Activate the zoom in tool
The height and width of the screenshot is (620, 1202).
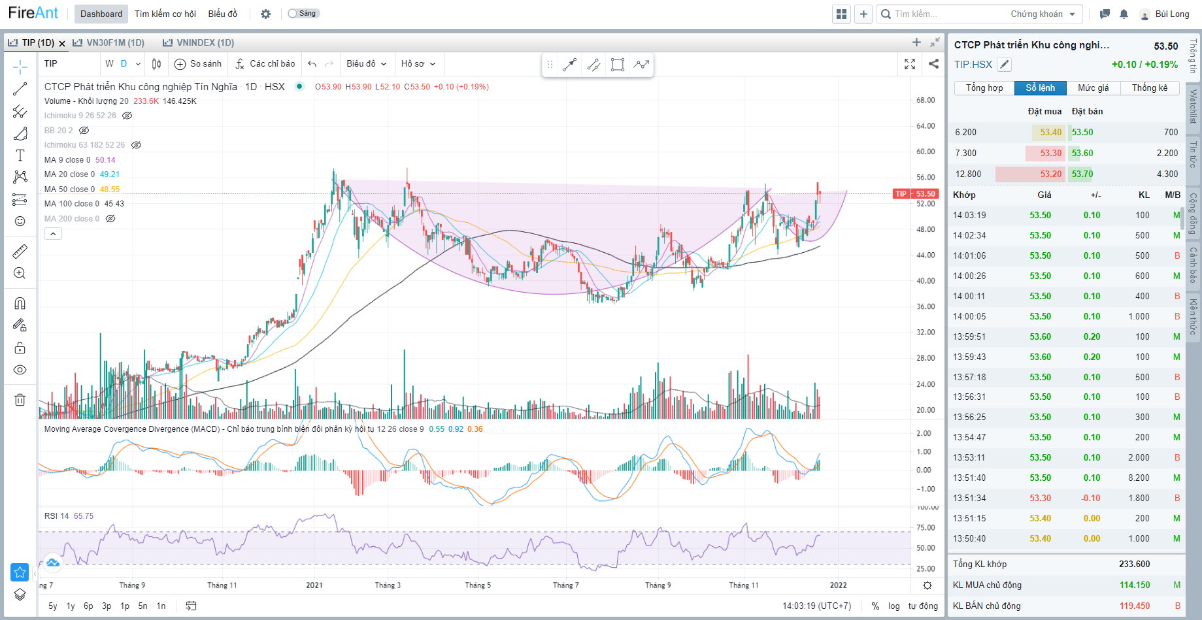coord(20,273)
